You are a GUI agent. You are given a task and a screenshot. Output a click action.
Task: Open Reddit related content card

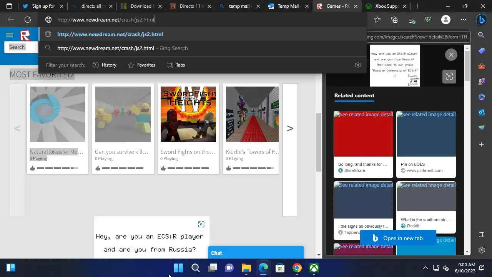[426, 207]
